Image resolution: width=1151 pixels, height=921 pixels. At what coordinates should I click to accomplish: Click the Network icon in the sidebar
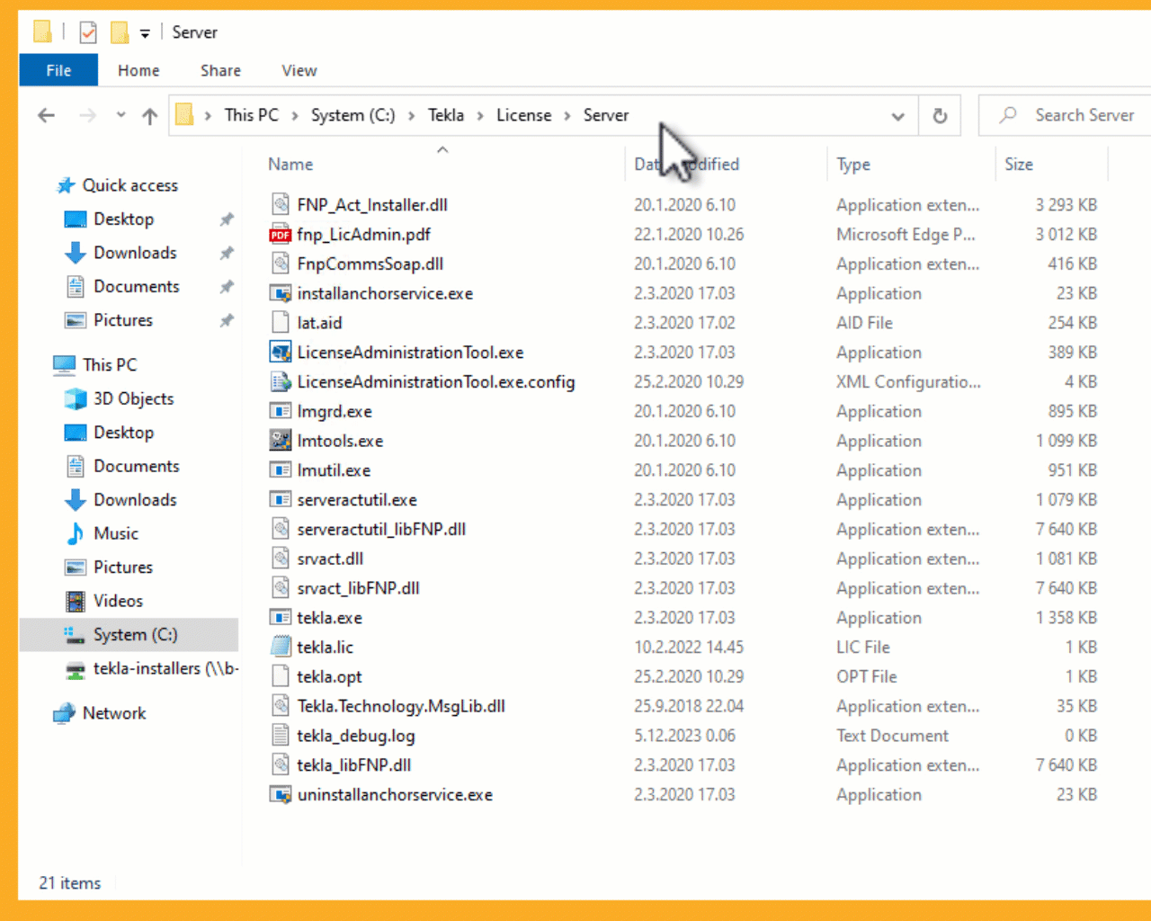point(63,712)
